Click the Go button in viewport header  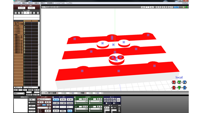point(152,7)
